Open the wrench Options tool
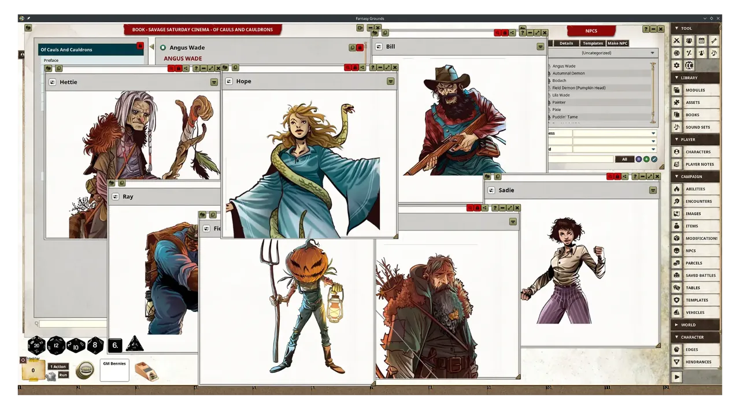Image resolution: width=740 pixels, height=416 pixels. click(x=714, y=40)
